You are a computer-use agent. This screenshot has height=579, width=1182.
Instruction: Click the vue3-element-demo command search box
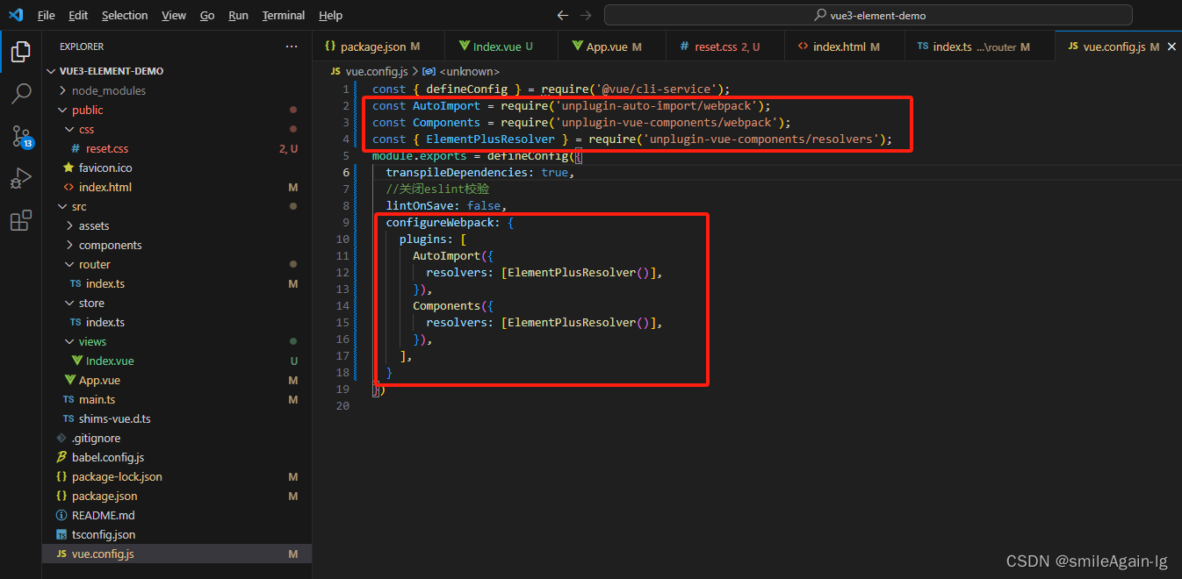868,16
